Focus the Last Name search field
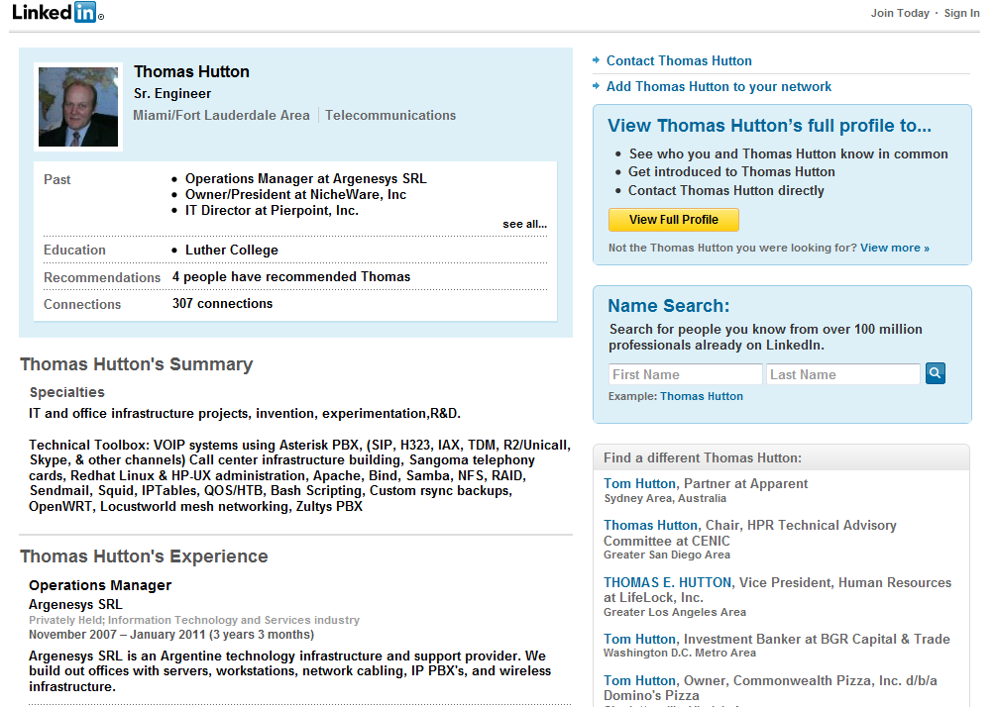Image resolution: width=996 pixels, height=707 pixels. (842, 374)
